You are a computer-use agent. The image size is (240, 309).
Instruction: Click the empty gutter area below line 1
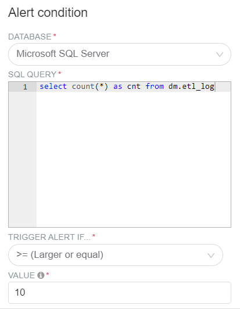[23, 159]
